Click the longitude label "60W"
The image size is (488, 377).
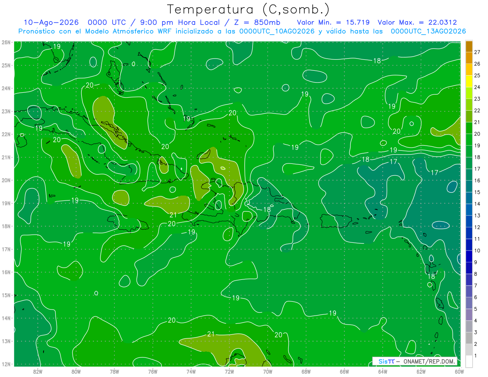tap(460, 371)
